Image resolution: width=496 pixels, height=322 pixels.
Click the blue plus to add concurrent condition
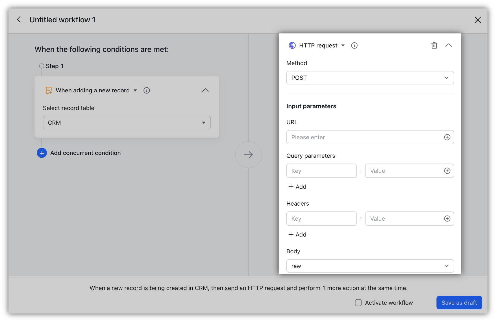click(x=42, y=153)
